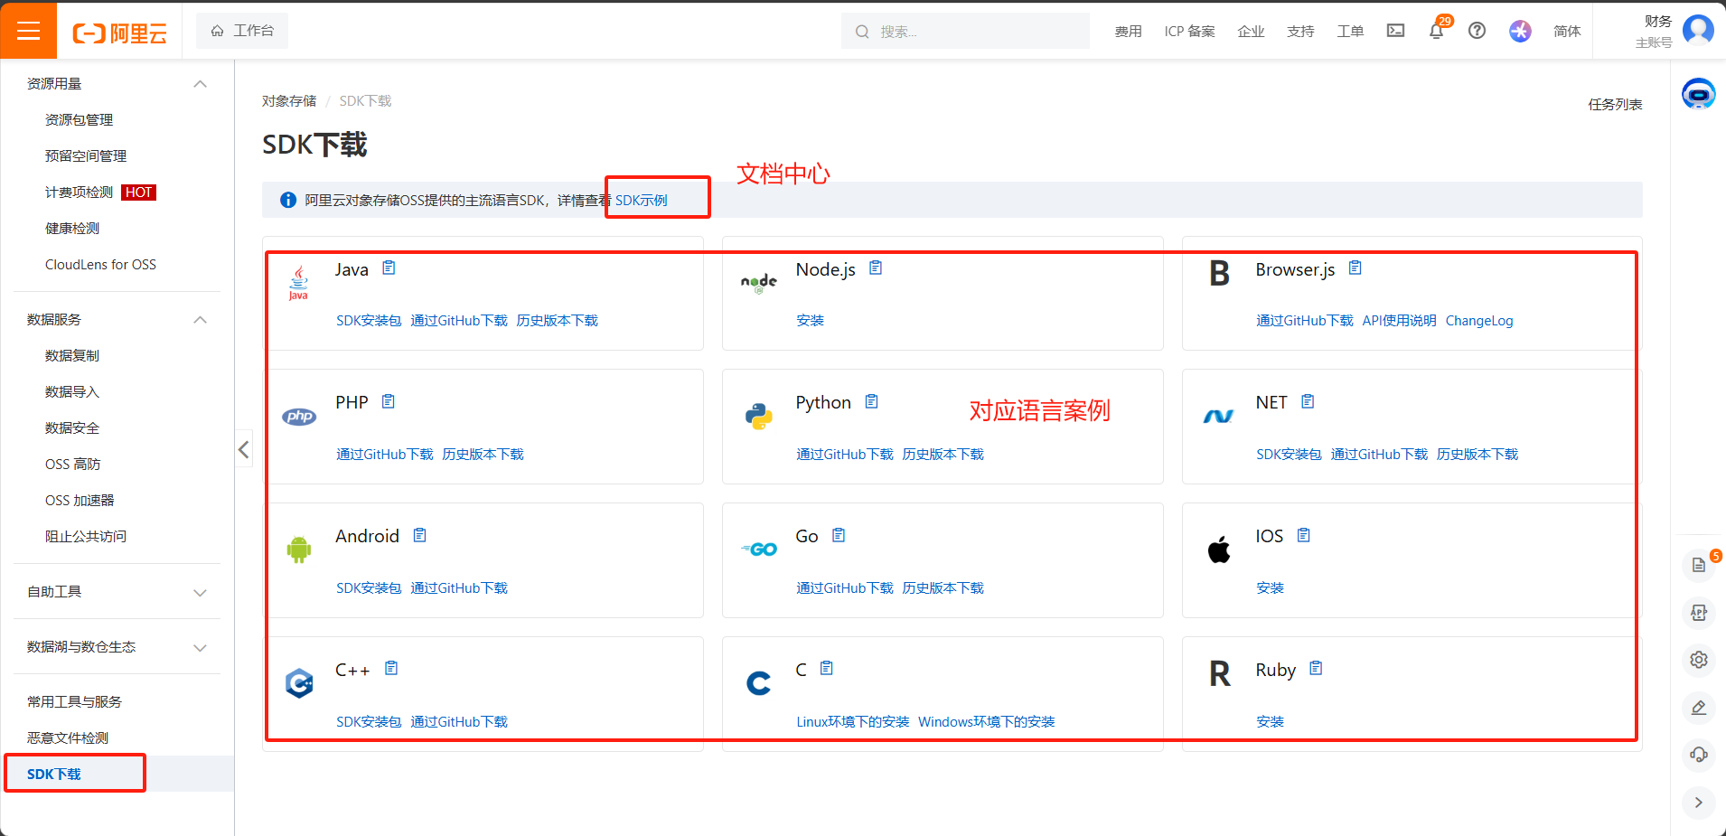The height and width of the screenshot is (836, 1726).
Task: Expand the 自助工具 section
Action: point(200,593)
